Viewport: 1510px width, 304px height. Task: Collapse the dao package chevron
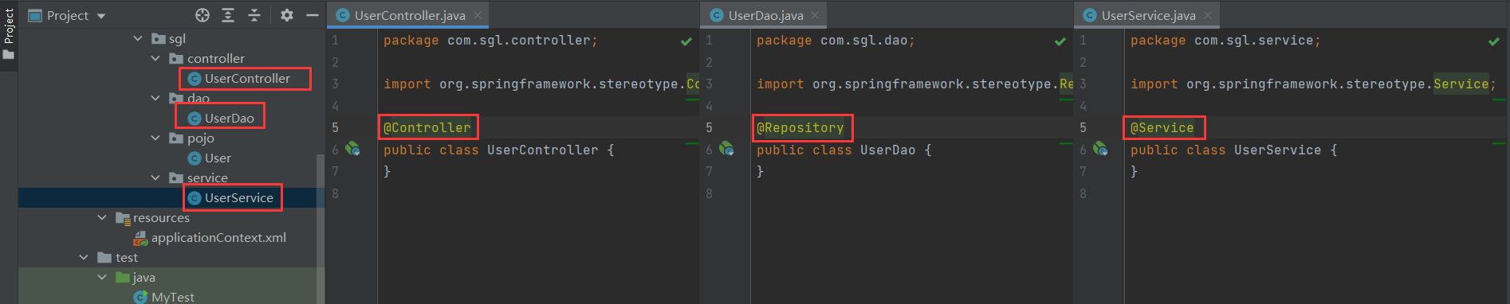tap(155, 98)
